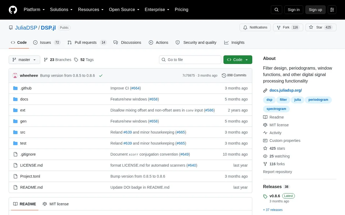Open the Pull requests tab
This screenshot has height=215, width=345.
pos(87,42)
